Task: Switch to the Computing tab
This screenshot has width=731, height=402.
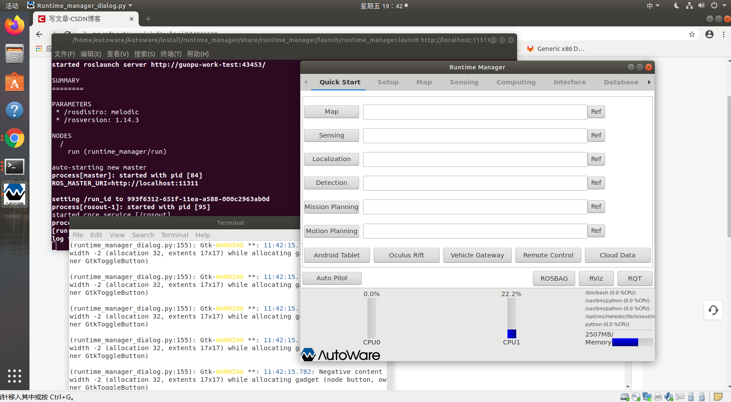Action: click(x=516, y=82)
